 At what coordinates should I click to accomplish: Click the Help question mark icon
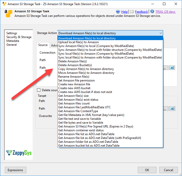[118, 11]
